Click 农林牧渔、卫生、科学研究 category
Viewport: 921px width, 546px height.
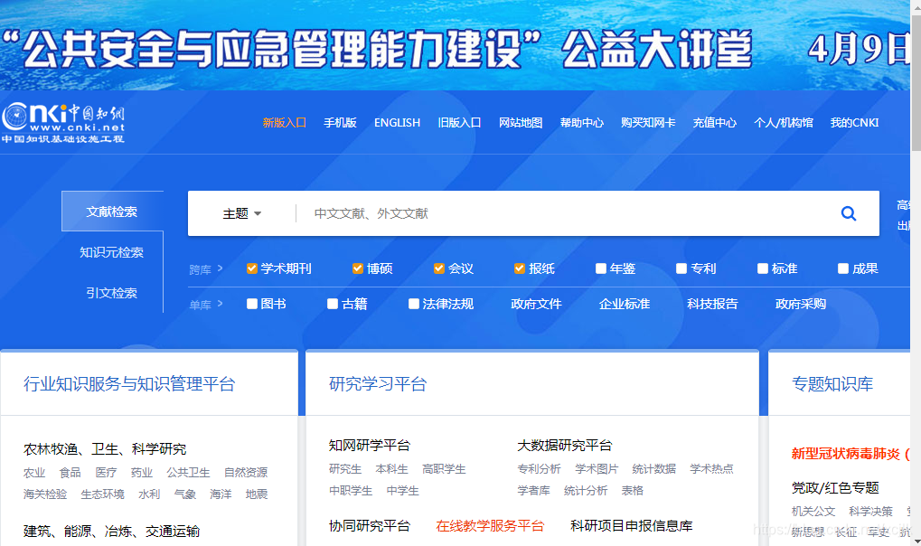105,449
